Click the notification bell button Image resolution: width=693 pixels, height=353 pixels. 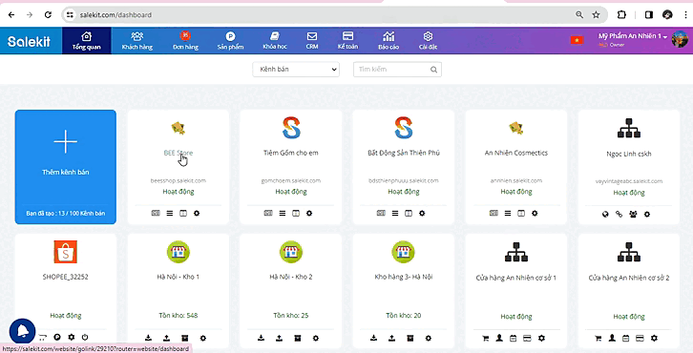point(22,331)
